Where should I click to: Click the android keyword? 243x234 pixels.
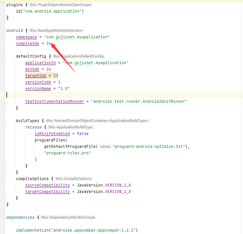click(15, 31)
